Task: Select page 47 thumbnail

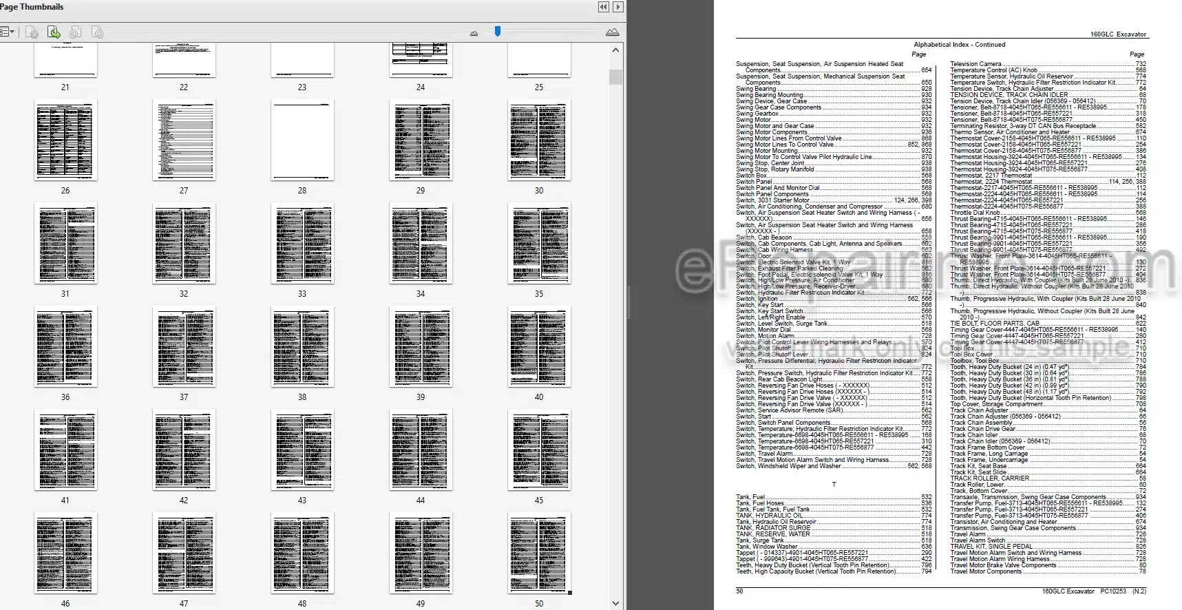Action: 184,554
